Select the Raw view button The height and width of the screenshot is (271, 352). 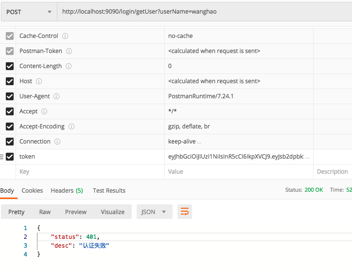coord(45,212)
